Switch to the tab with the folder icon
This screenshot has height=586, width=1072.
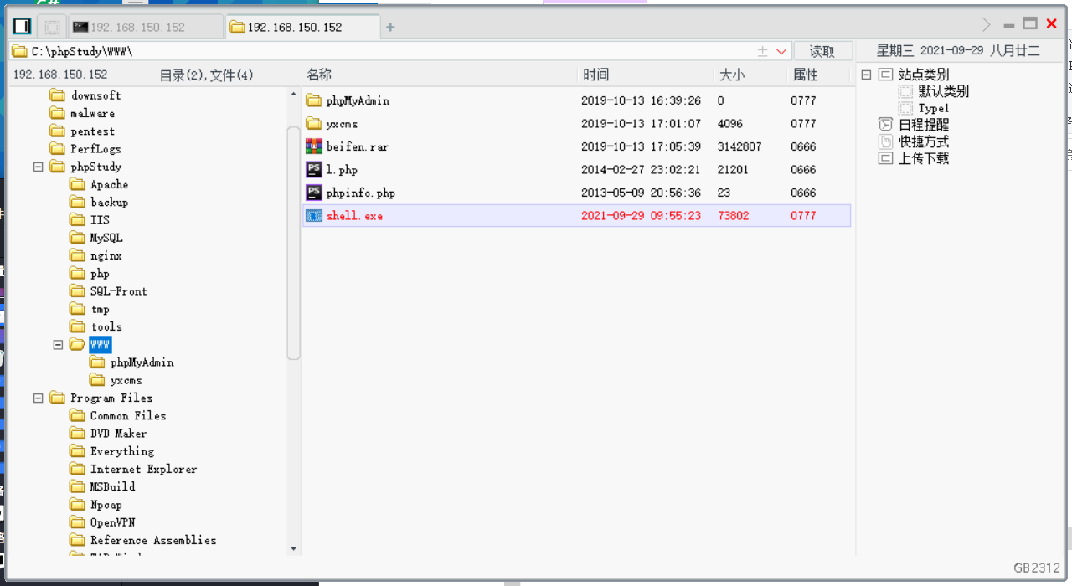[302, 27]
